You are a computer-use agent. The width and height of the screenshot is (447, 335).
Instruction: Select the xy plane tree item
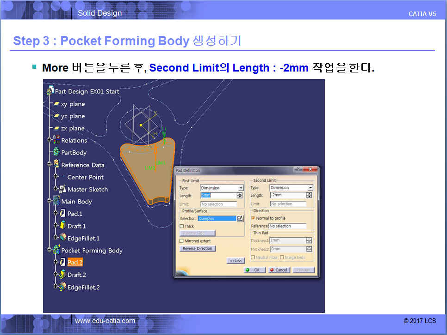pos(73,104)
